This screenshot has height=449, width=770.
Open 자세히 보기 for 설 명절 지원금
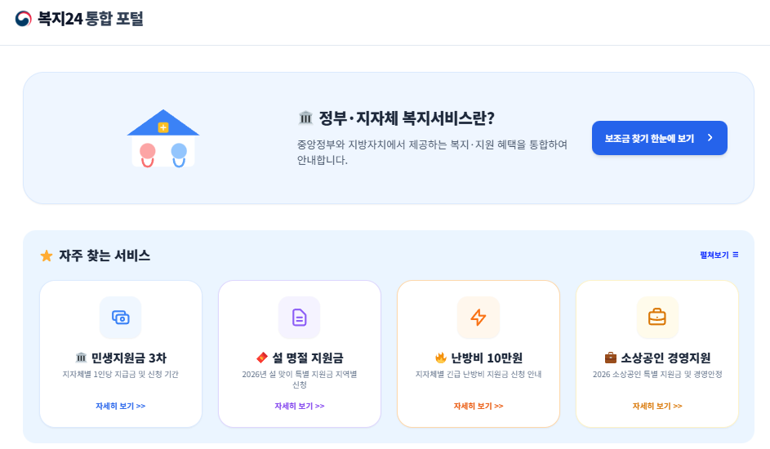point(300,406)
